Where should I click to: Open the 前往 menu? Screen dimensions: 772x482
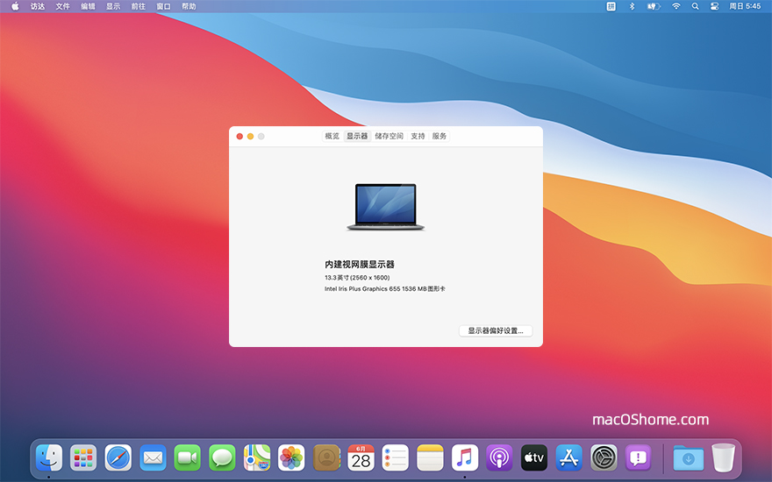139,6
